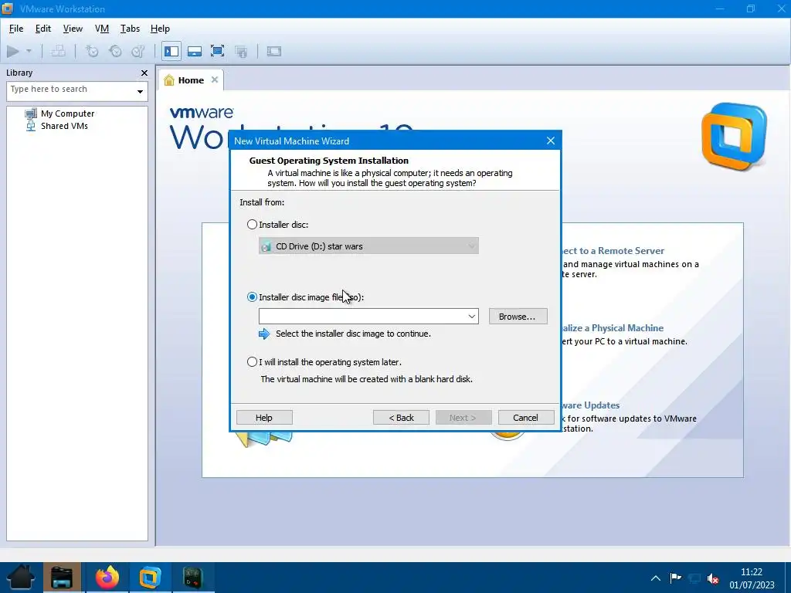
Task: Close the Home tab
Action: [215, 80]
